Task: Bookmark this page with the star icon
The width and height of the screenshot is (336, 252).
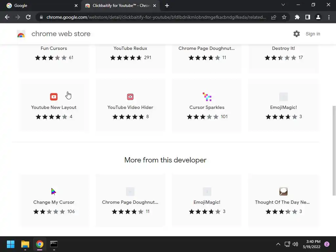Action: coord(284,17)
